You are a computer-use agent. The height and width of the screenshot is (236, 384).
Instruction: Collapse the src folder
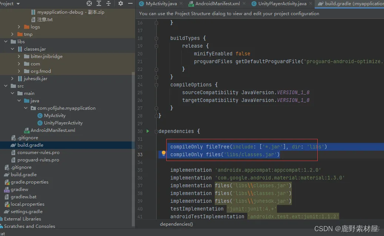click(6, 86)
